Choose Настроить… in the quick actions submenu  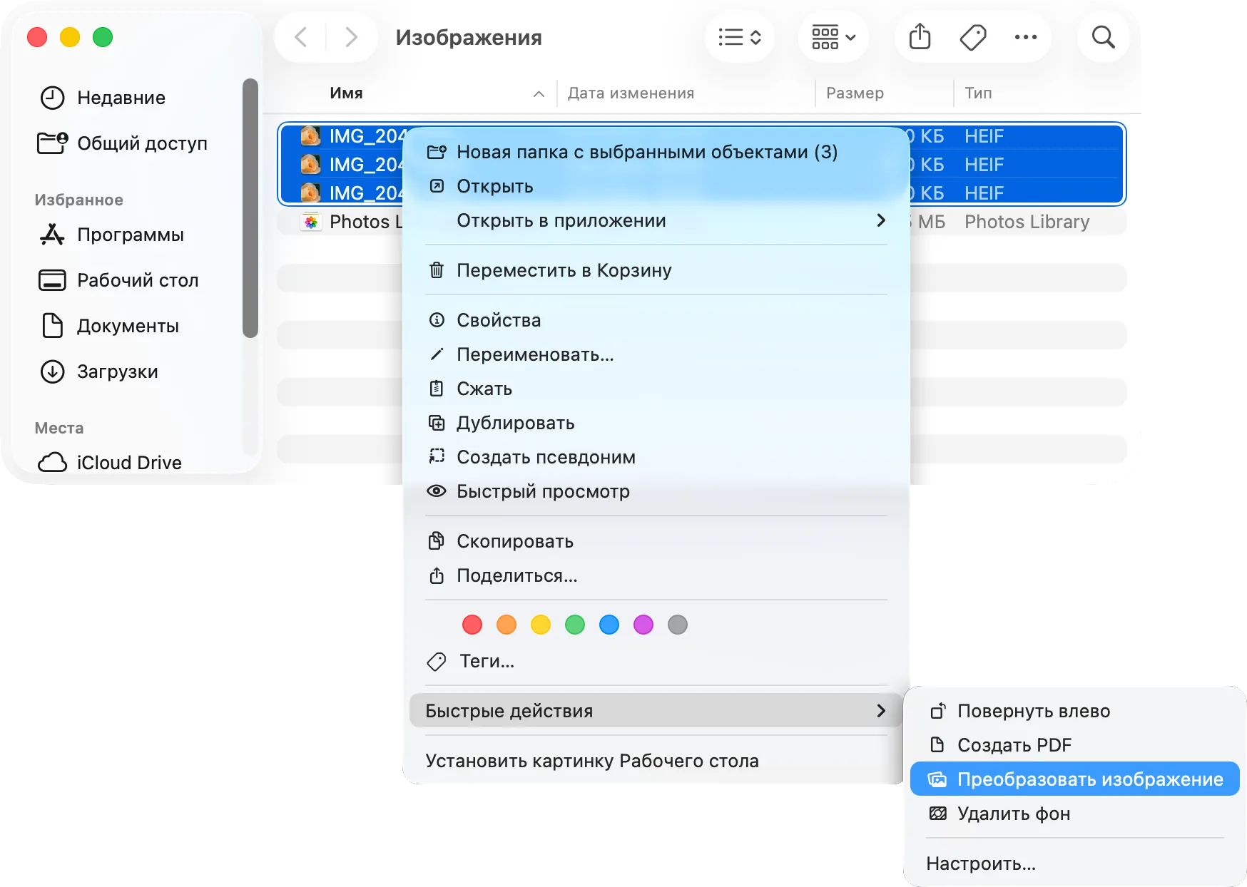click(x=1075, y=863)
